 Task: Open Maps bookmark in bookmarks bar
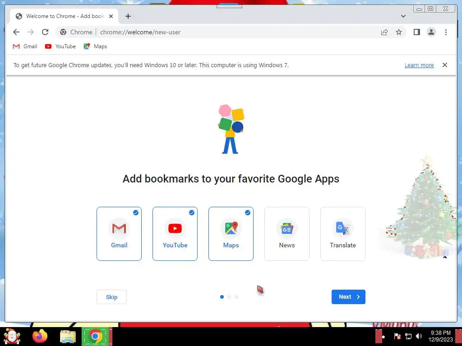[x=95, y=46]
